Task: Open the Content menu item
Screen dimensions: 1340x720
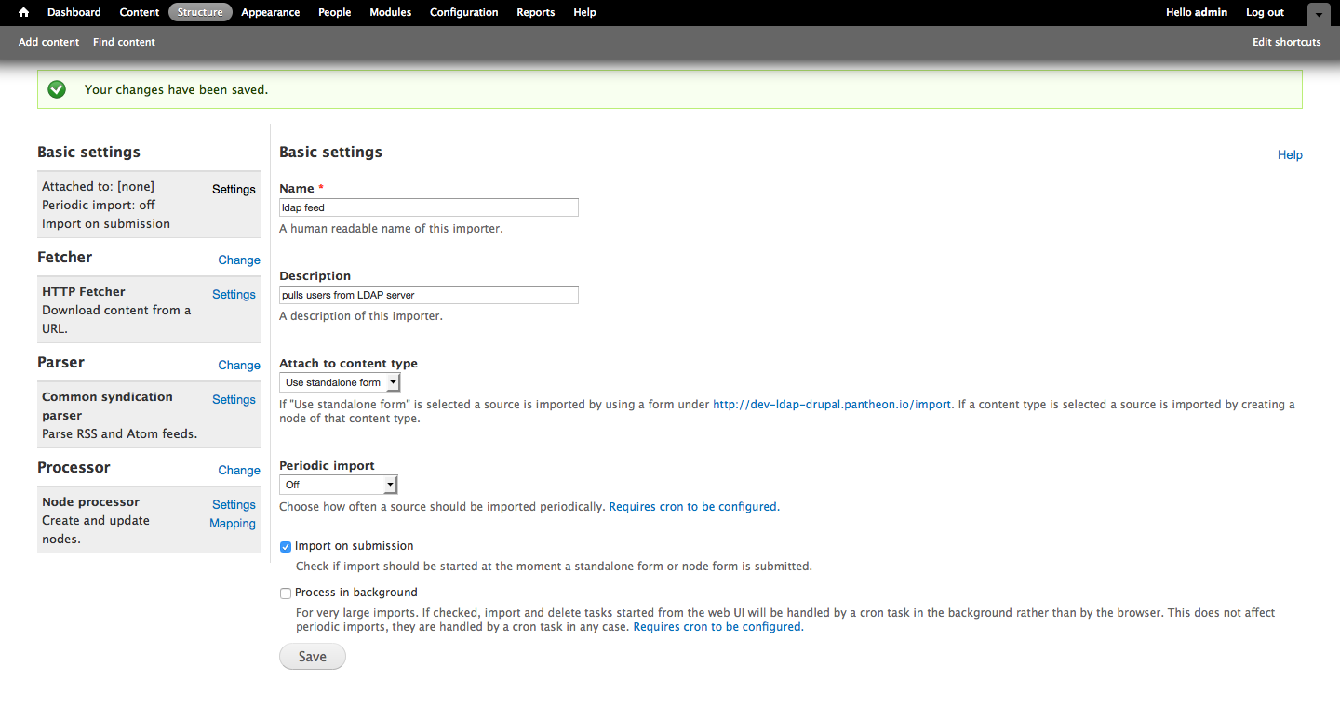Action: click(140, 12)
